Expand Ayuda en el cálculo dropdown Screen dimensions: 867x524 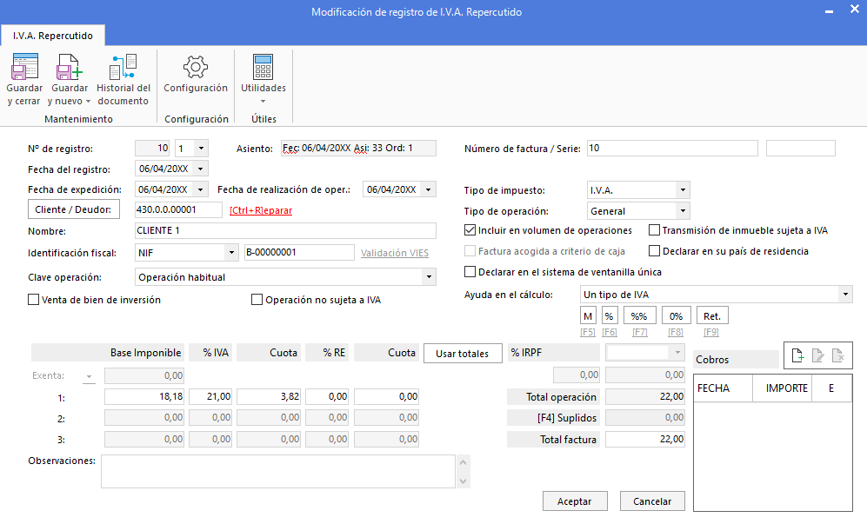(845, 295)
